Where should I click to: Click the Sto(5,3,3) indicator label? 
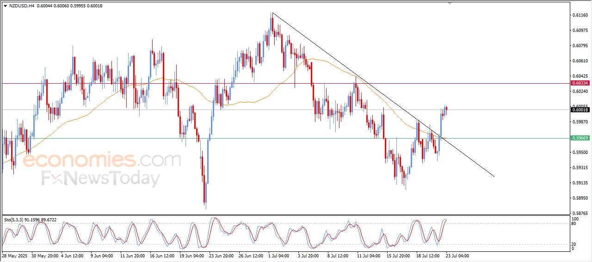[x=30, y=220]
